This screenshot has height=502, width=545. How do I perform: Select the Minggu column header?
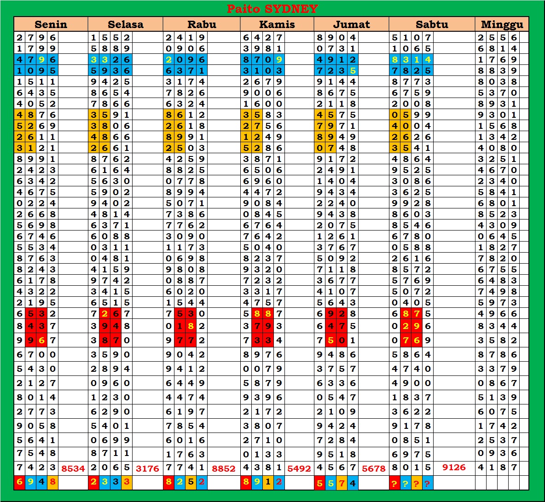tap(502, 24)
